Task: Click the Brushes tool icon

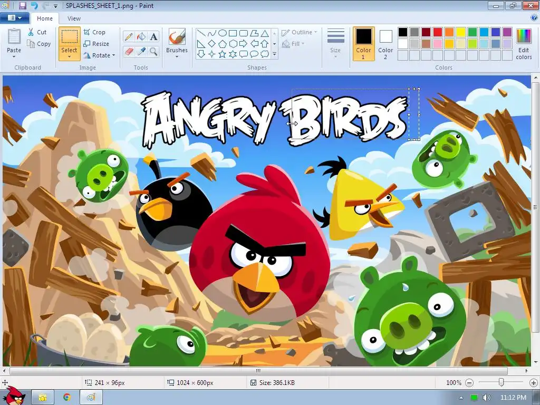Action: coord(177,36)
